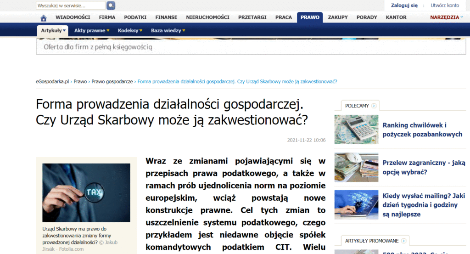Click arrow icon next to Polecamy
The height and width of the screenshot is (254, 470).
coord(374,106)
